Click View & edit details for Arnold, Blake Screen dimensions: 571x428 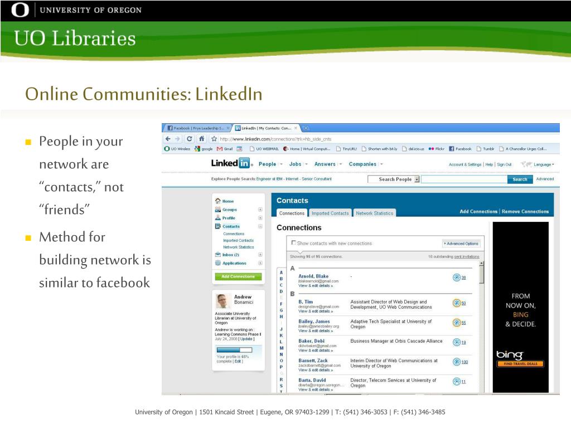(316, 286)
